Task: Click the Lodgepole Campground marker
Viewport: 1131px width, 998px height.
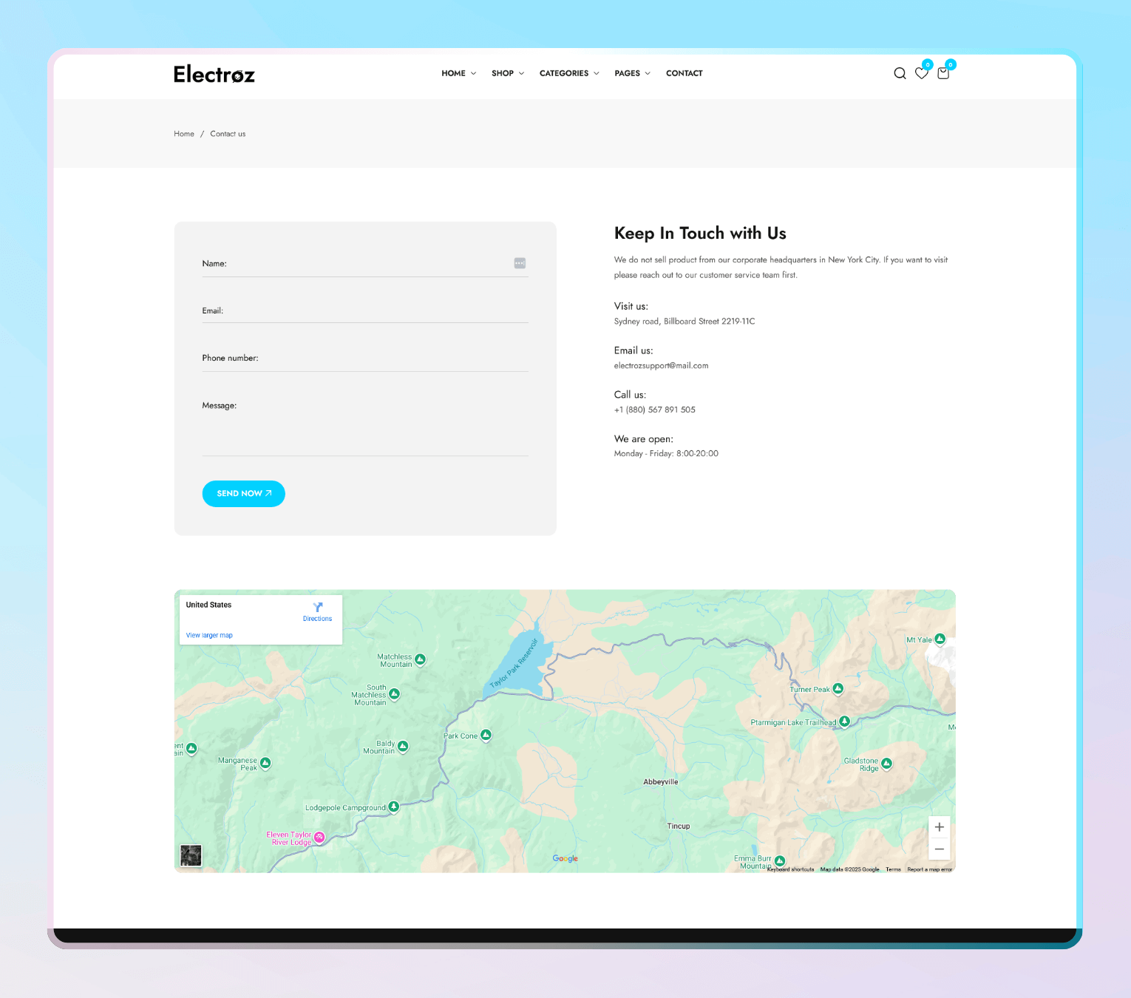Action: 393,807
